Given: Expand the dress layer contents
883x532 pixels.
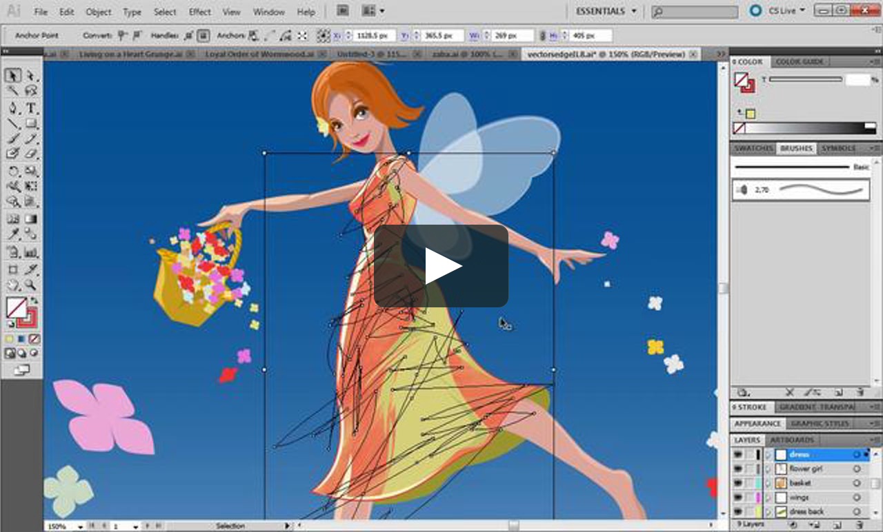Looking at the screenshot, I should click(768, 455).
